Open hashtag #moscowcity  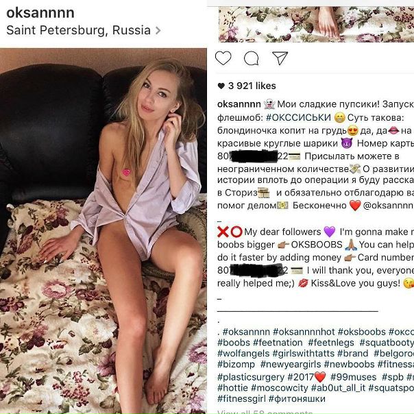[x=280, y=388]
